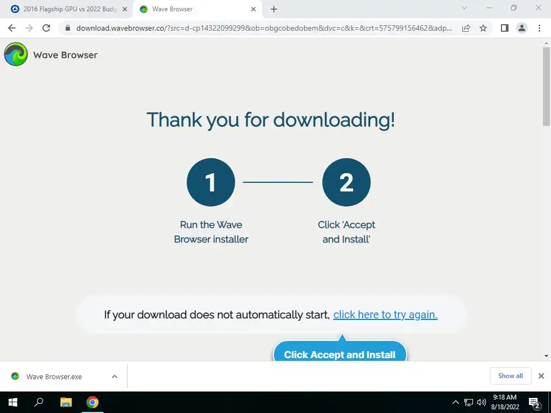Click Show all downloads button
Image resolution: width=551 pixels, height=413 pixels.
(510, 376)
